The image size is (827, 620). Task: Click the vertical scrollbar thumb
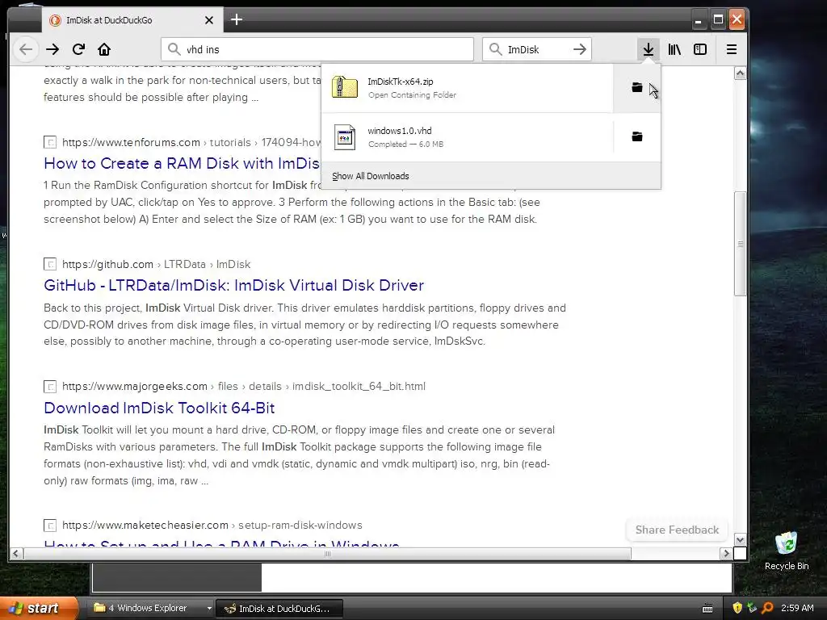click(x=740, y=244)
